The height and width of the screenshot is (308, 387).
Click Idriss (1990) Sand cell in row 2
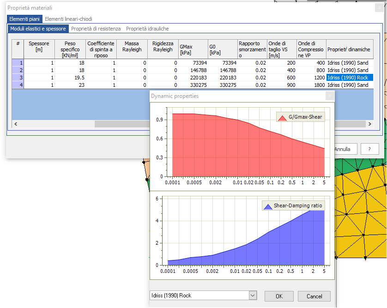pyautogui.click(x=350, y=70)
